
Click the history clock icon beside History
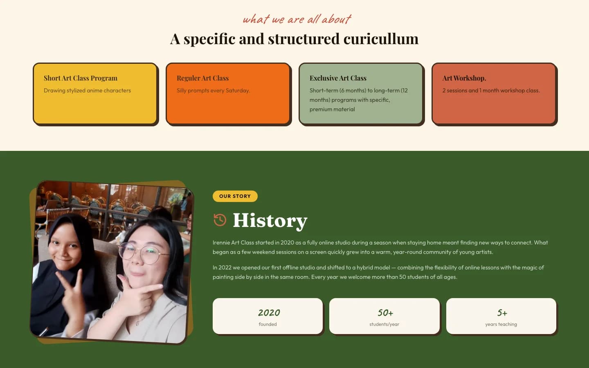(x=220, y=220)
